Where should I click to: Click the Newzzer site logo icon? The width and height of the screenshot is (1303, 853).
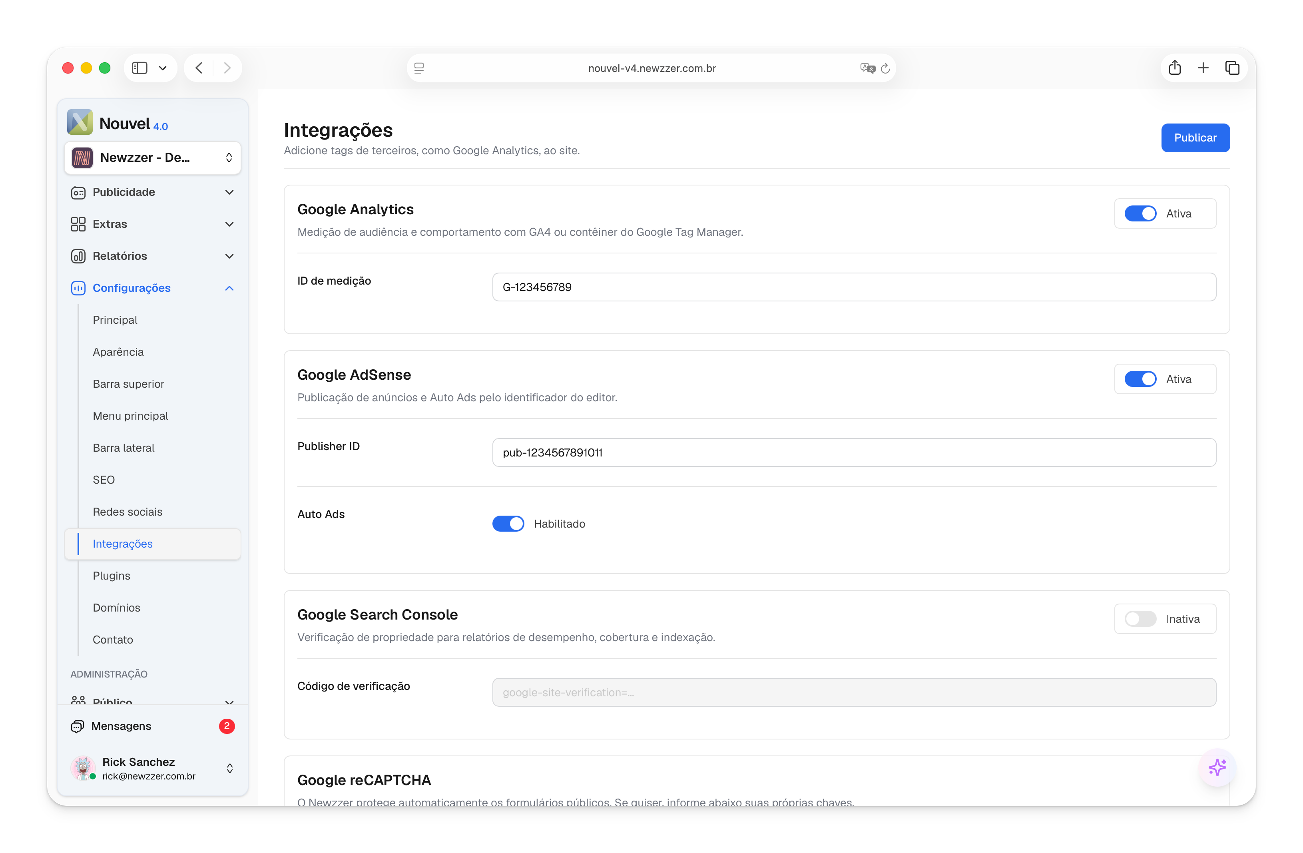tap(82, 157)
